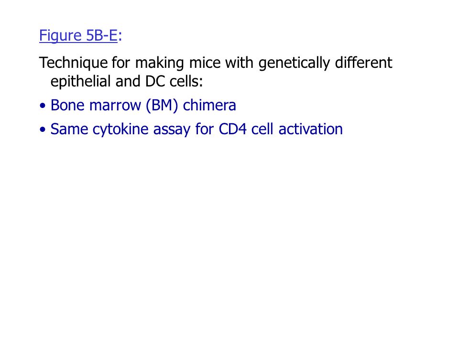Click the word assay
This screenshot has height=344, width=459.
172,130
